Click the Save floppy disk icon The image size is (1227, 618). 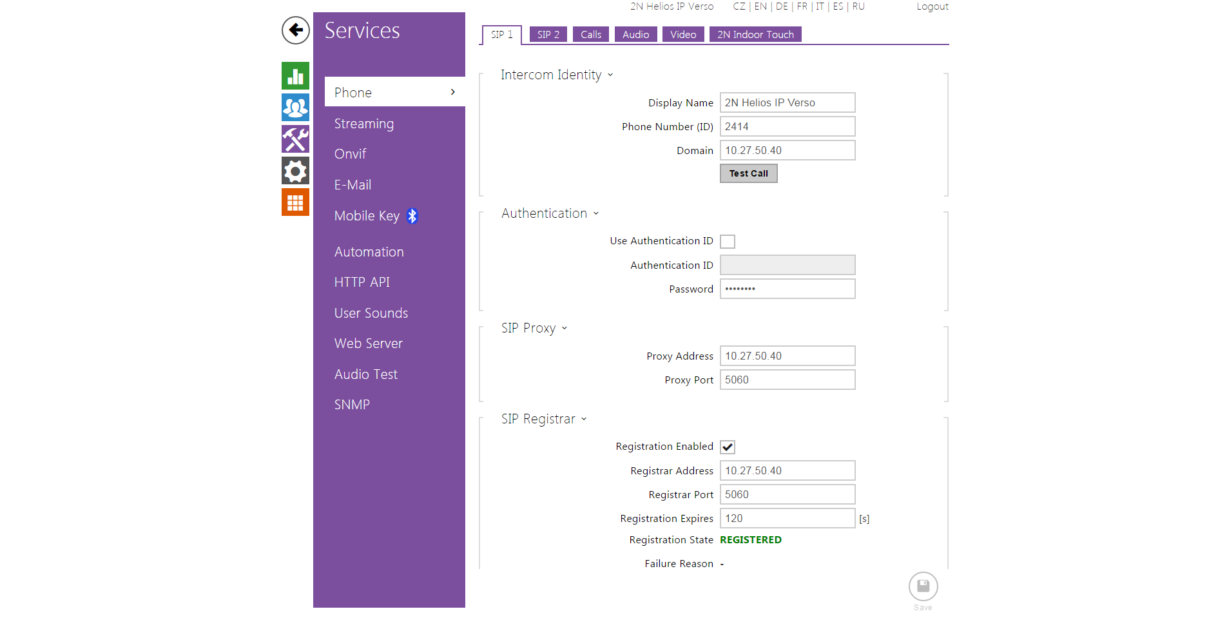(x=923, y=586)
